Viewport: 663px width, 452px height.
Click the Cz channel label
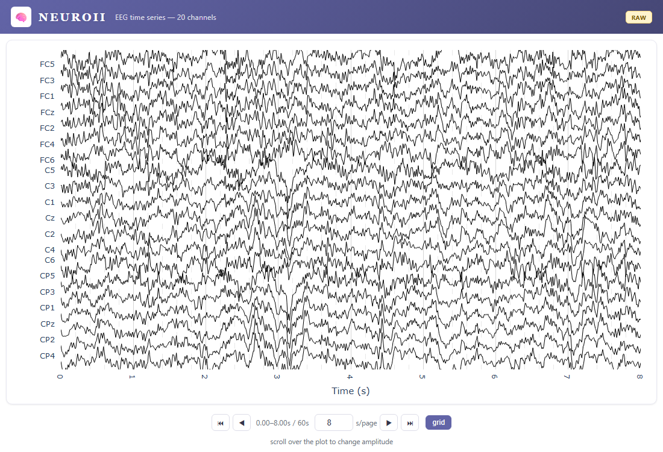pos(50,218)
